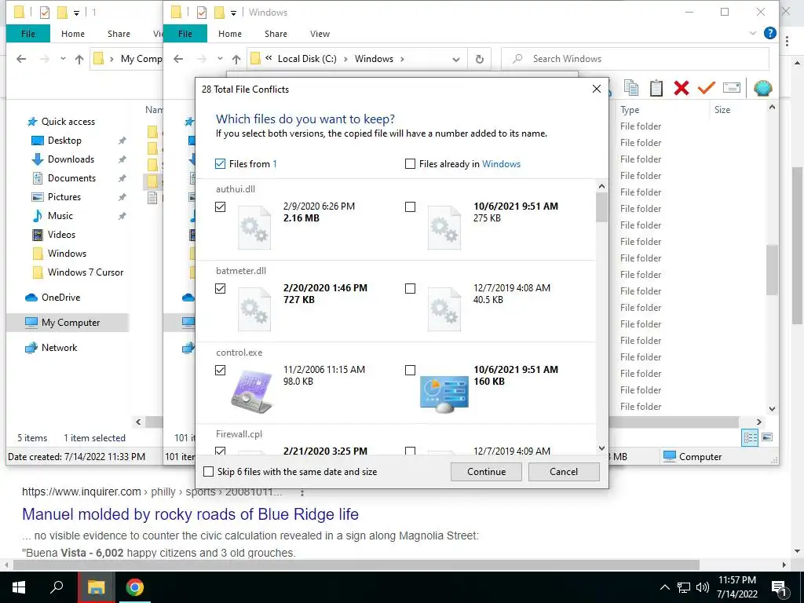Click the Rename toolbar icon
Image resolution: width=804 pixels, height=603 pixels.
(x=732, y=88)
